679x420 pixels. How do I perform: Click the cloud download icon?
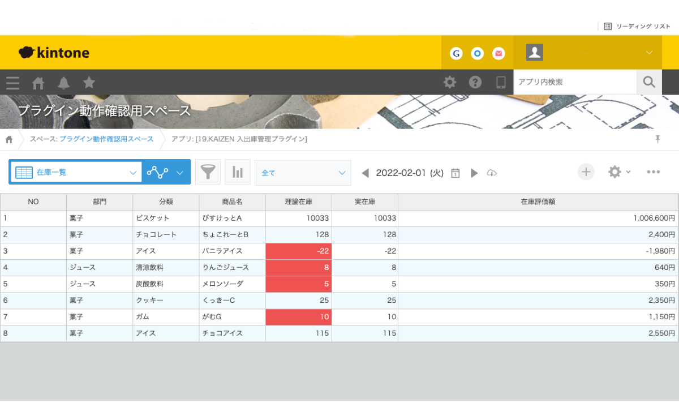coord(492,173)
